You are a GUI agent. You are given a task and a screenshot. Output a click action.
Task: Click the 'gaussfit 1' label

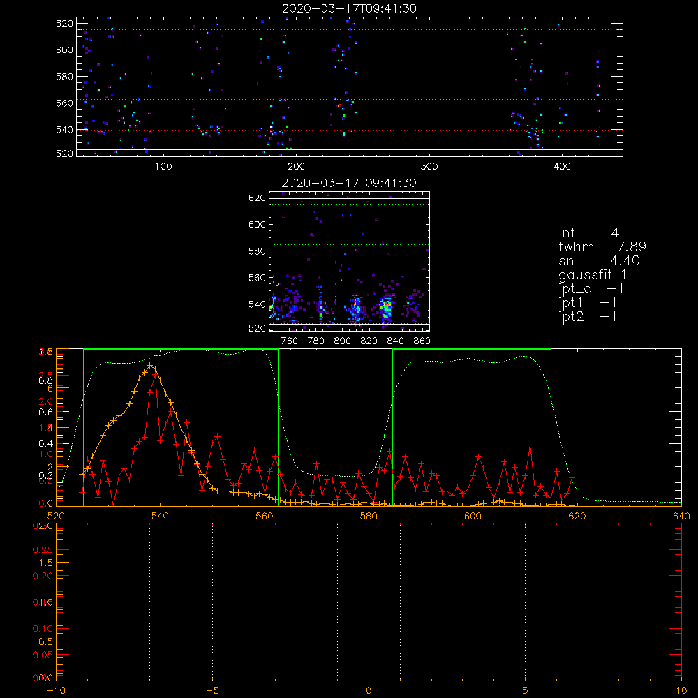[593, 274]
